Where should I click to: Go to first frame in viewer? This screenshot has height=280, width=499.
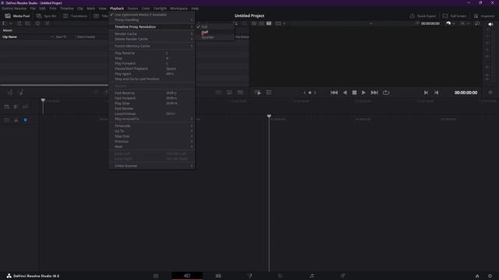coord(334,93)
